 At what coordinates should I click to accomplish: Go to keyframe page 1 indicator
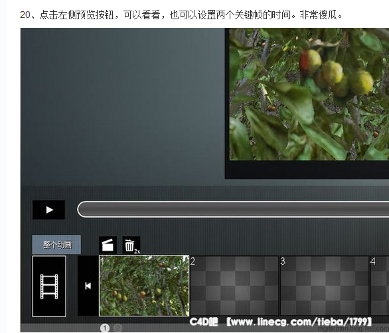(x=105, y=328)
